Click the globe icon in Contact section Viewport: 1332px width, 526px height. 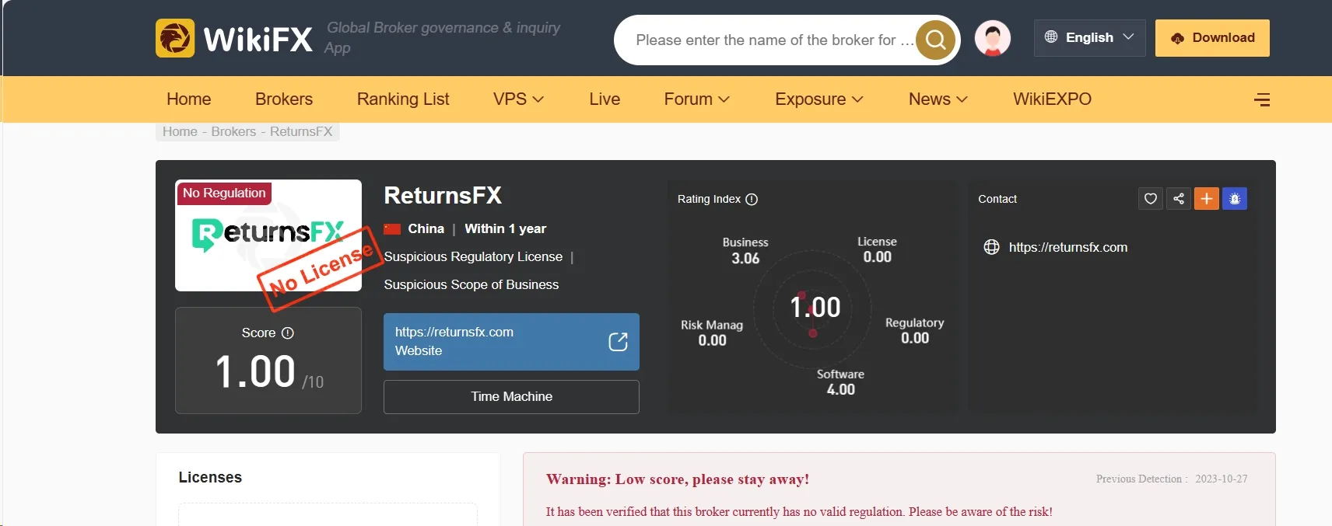pyautogui.click(x=991, y=247)
